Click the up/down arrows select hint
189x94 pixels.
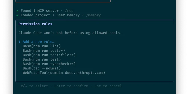tap(34, 86)
